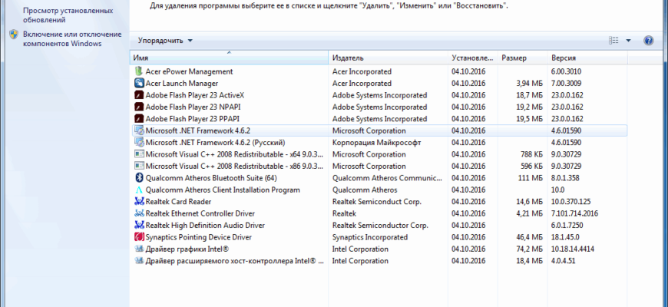Click the 111 МБ size cell
This screenshot has width=668, height=307.
pyautogui.click(x=531, y=178)
